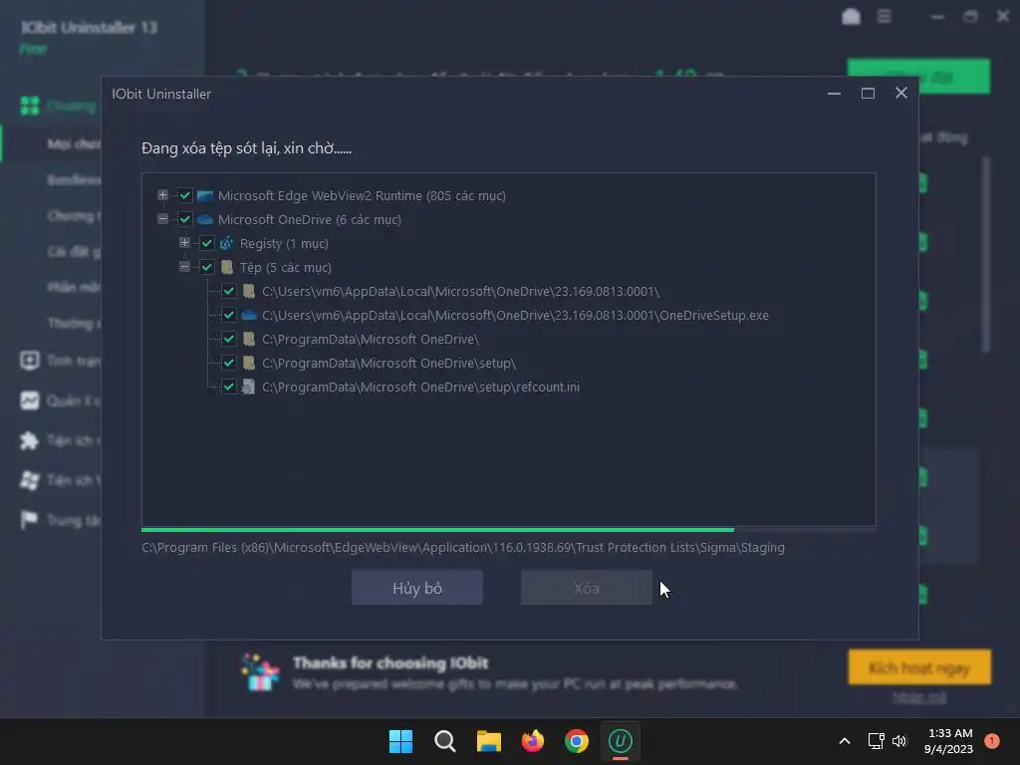The height and width of the screenshot is (765, 1020).
Task: Click the Windows apps icon in sidebar
Action: click(x=29, y=480)
